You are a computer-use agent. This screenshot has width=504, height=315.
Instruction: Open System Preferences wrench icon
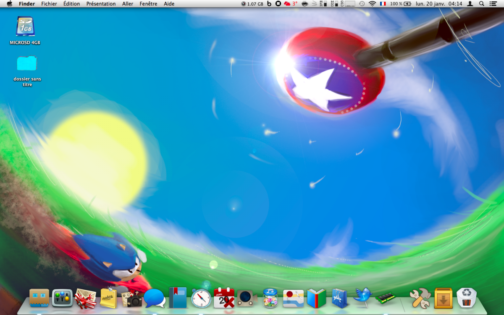(420, 298)
